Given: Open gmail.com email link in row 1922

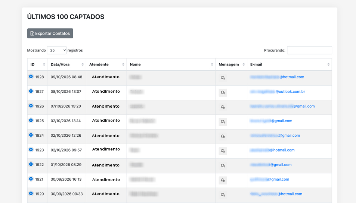Looking at the screenshot, I should point(271,165).
